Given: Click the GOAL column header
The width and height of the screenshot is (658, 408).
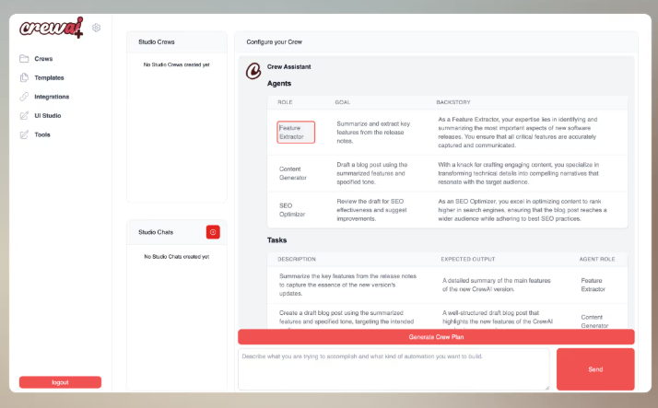Looking at the screenshot, I should click(x=343, y=102).
